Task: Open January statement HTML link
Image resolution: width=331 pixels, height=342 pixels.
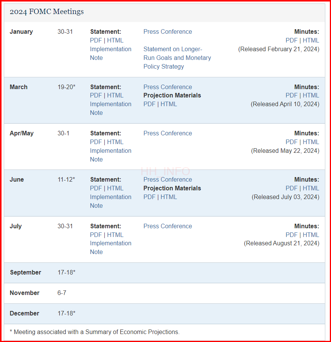Action: (115, 40)
